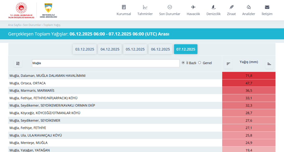Open the Tahminler chart icon

[x=145, y=7]
